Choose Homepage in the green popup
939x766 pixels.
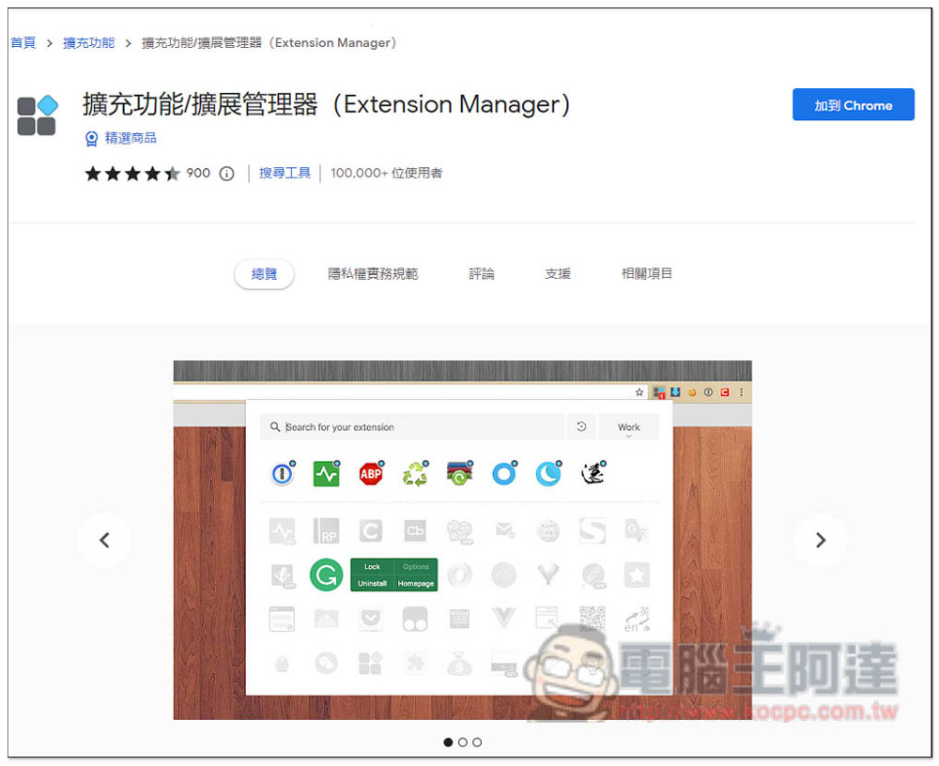(x=416, y=583)
